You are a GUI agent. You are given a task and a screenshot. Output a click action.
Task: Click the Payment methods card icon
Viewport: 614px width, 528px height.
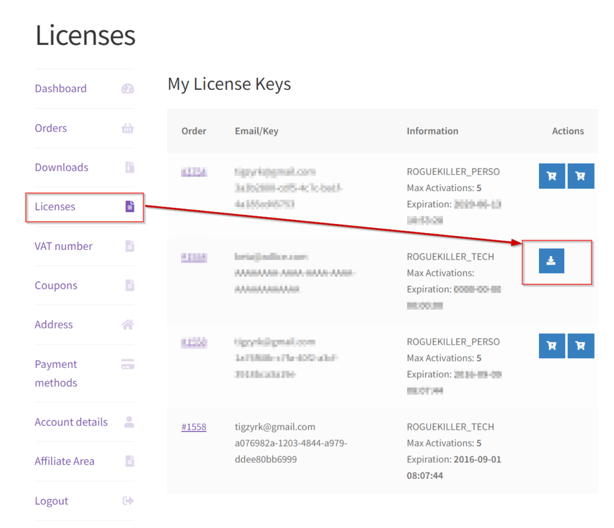(128, 364)
